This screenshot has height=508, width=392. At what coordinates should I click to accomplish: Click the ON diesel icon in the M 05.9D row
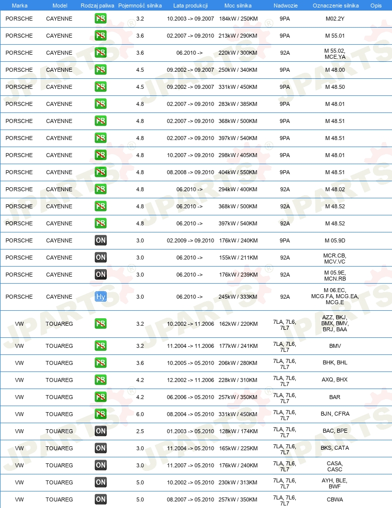tap(101, 240)
